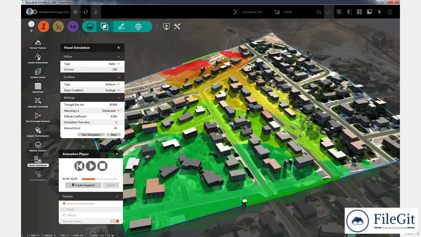Click the New button in Flood Simulation
The height and width of the screenshot is (237, 421).
tap(113, 135)
